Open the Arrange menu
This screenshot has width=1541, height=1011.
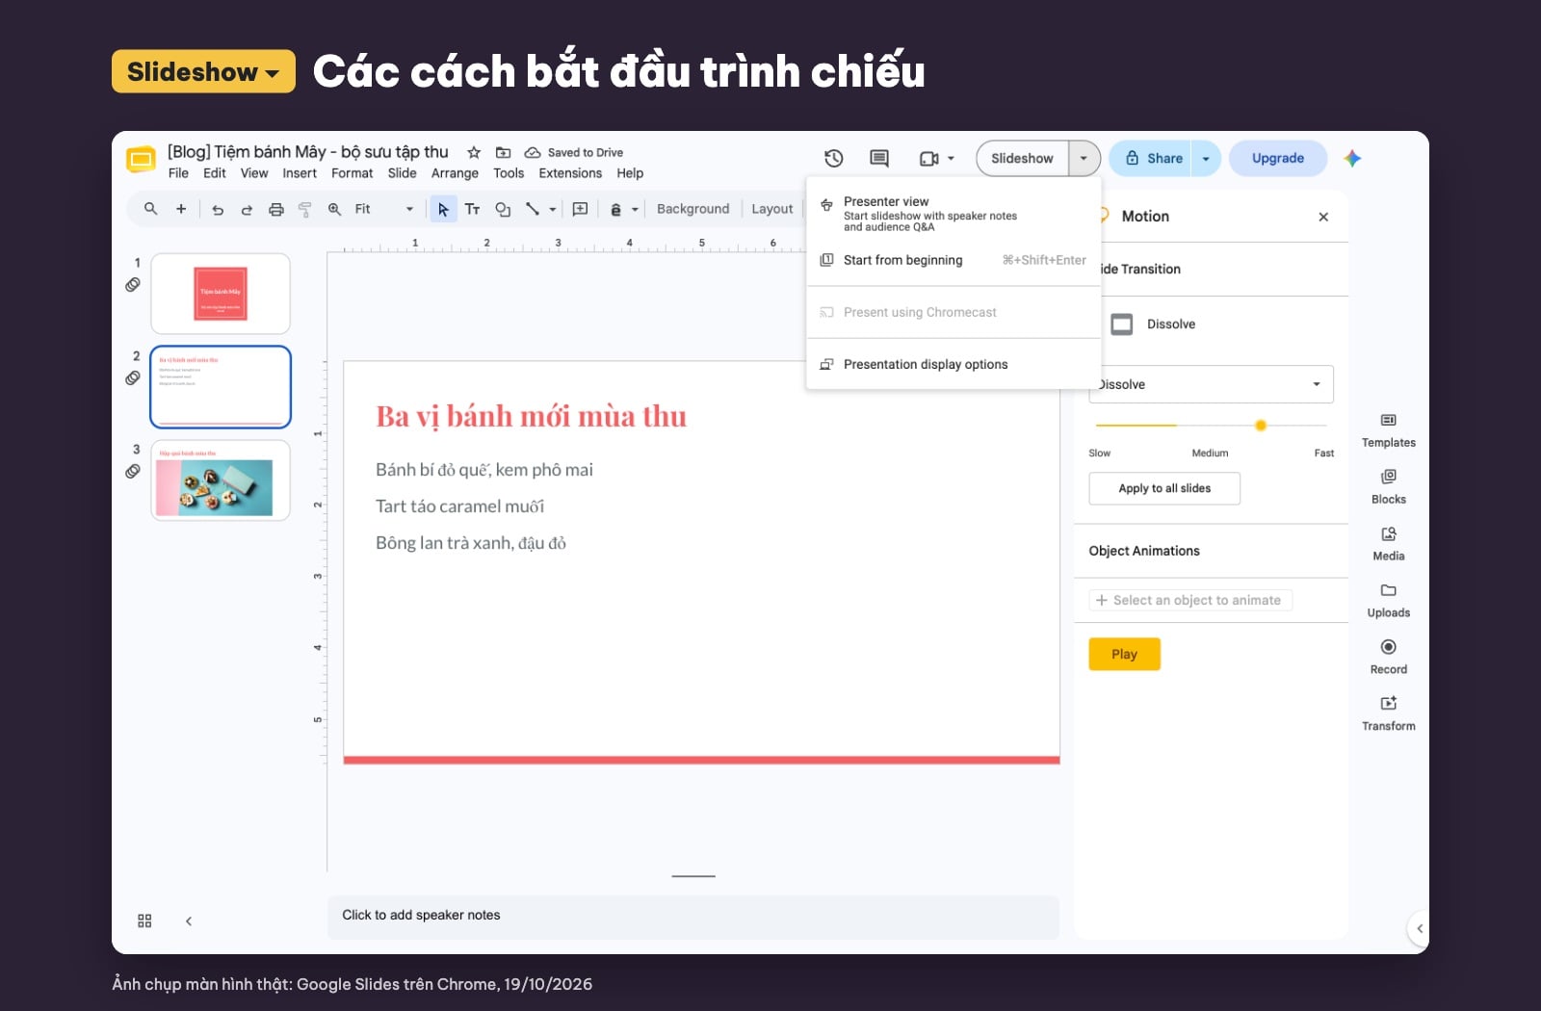455,173
